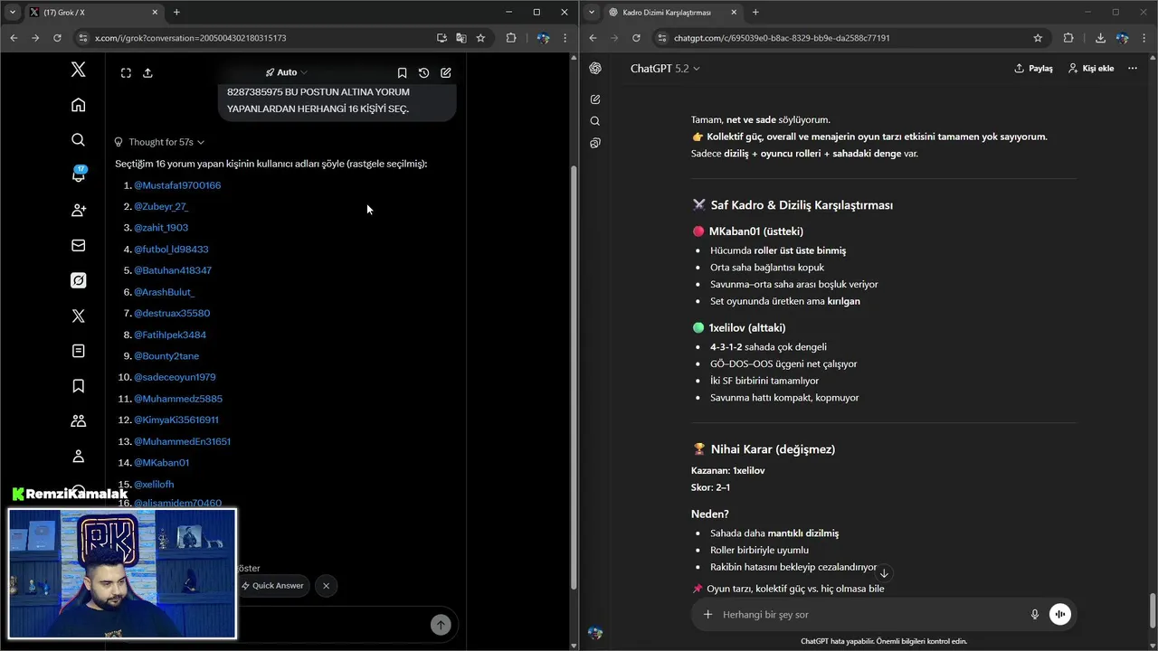This screenshot has height=651, width=1158.
Task: Click Paylaş share button
Action: 1033,69
